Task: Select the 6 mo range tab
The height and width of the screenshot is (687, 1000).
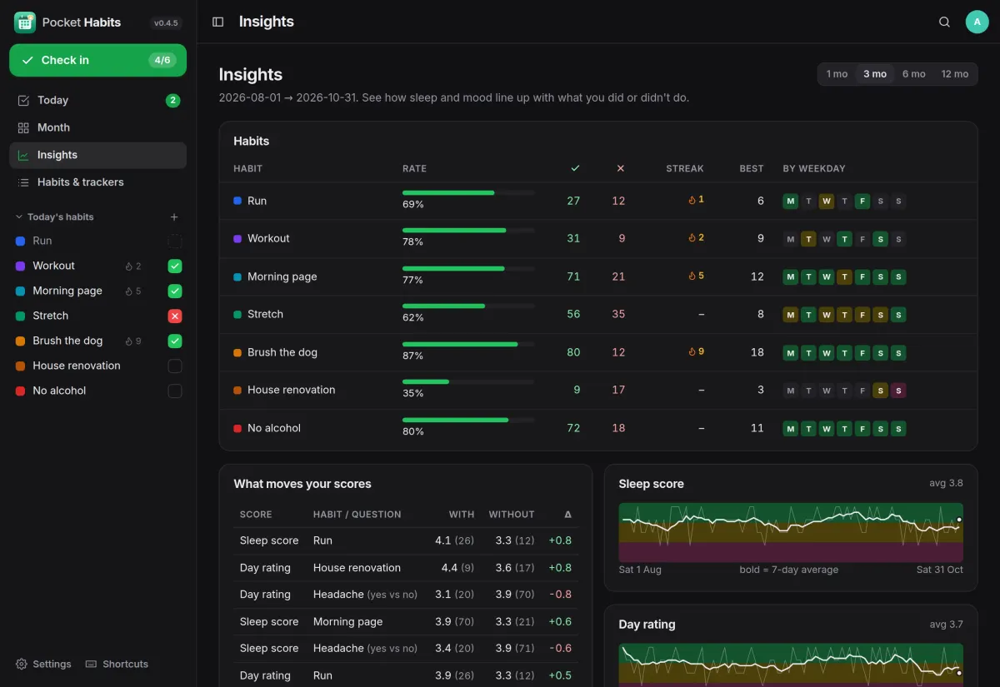Action: pos(913,74)
